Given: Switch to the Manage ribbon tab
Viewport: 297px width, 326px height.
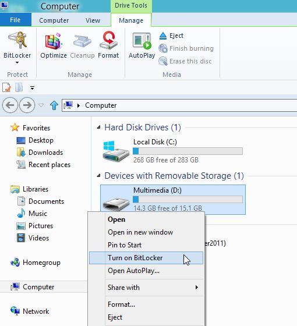Looking at the screenshot, I should [x=131, y=20].
